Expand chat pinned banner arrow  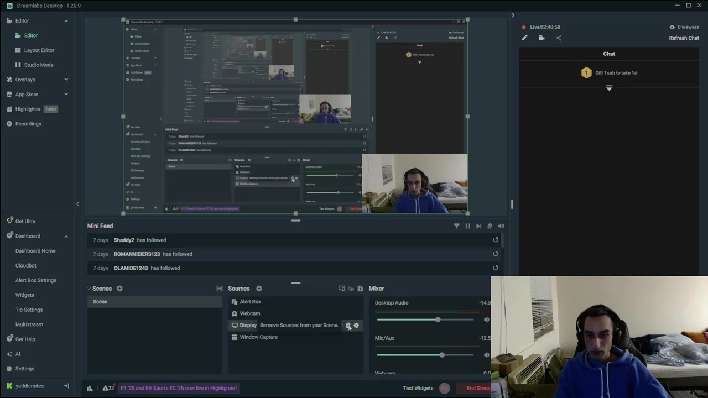pyautogui.click(x=609, y=88)
